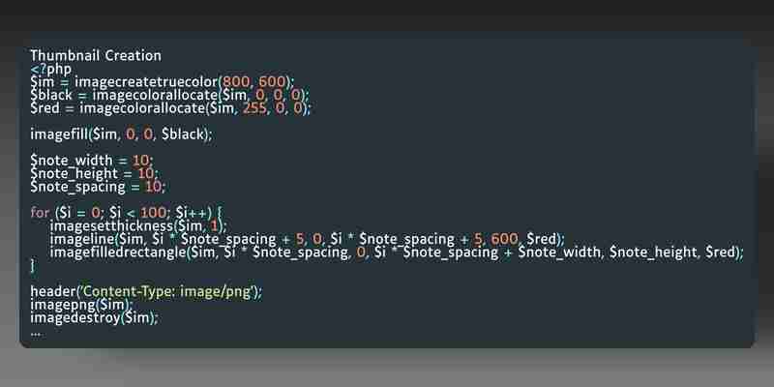
Task: Click the '$note_height = 10;' line
Action: (x=94, y=174)
